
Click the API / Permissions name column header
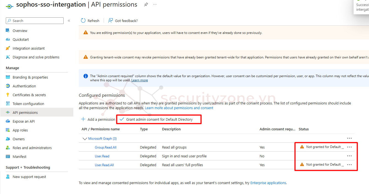[101, 129]
